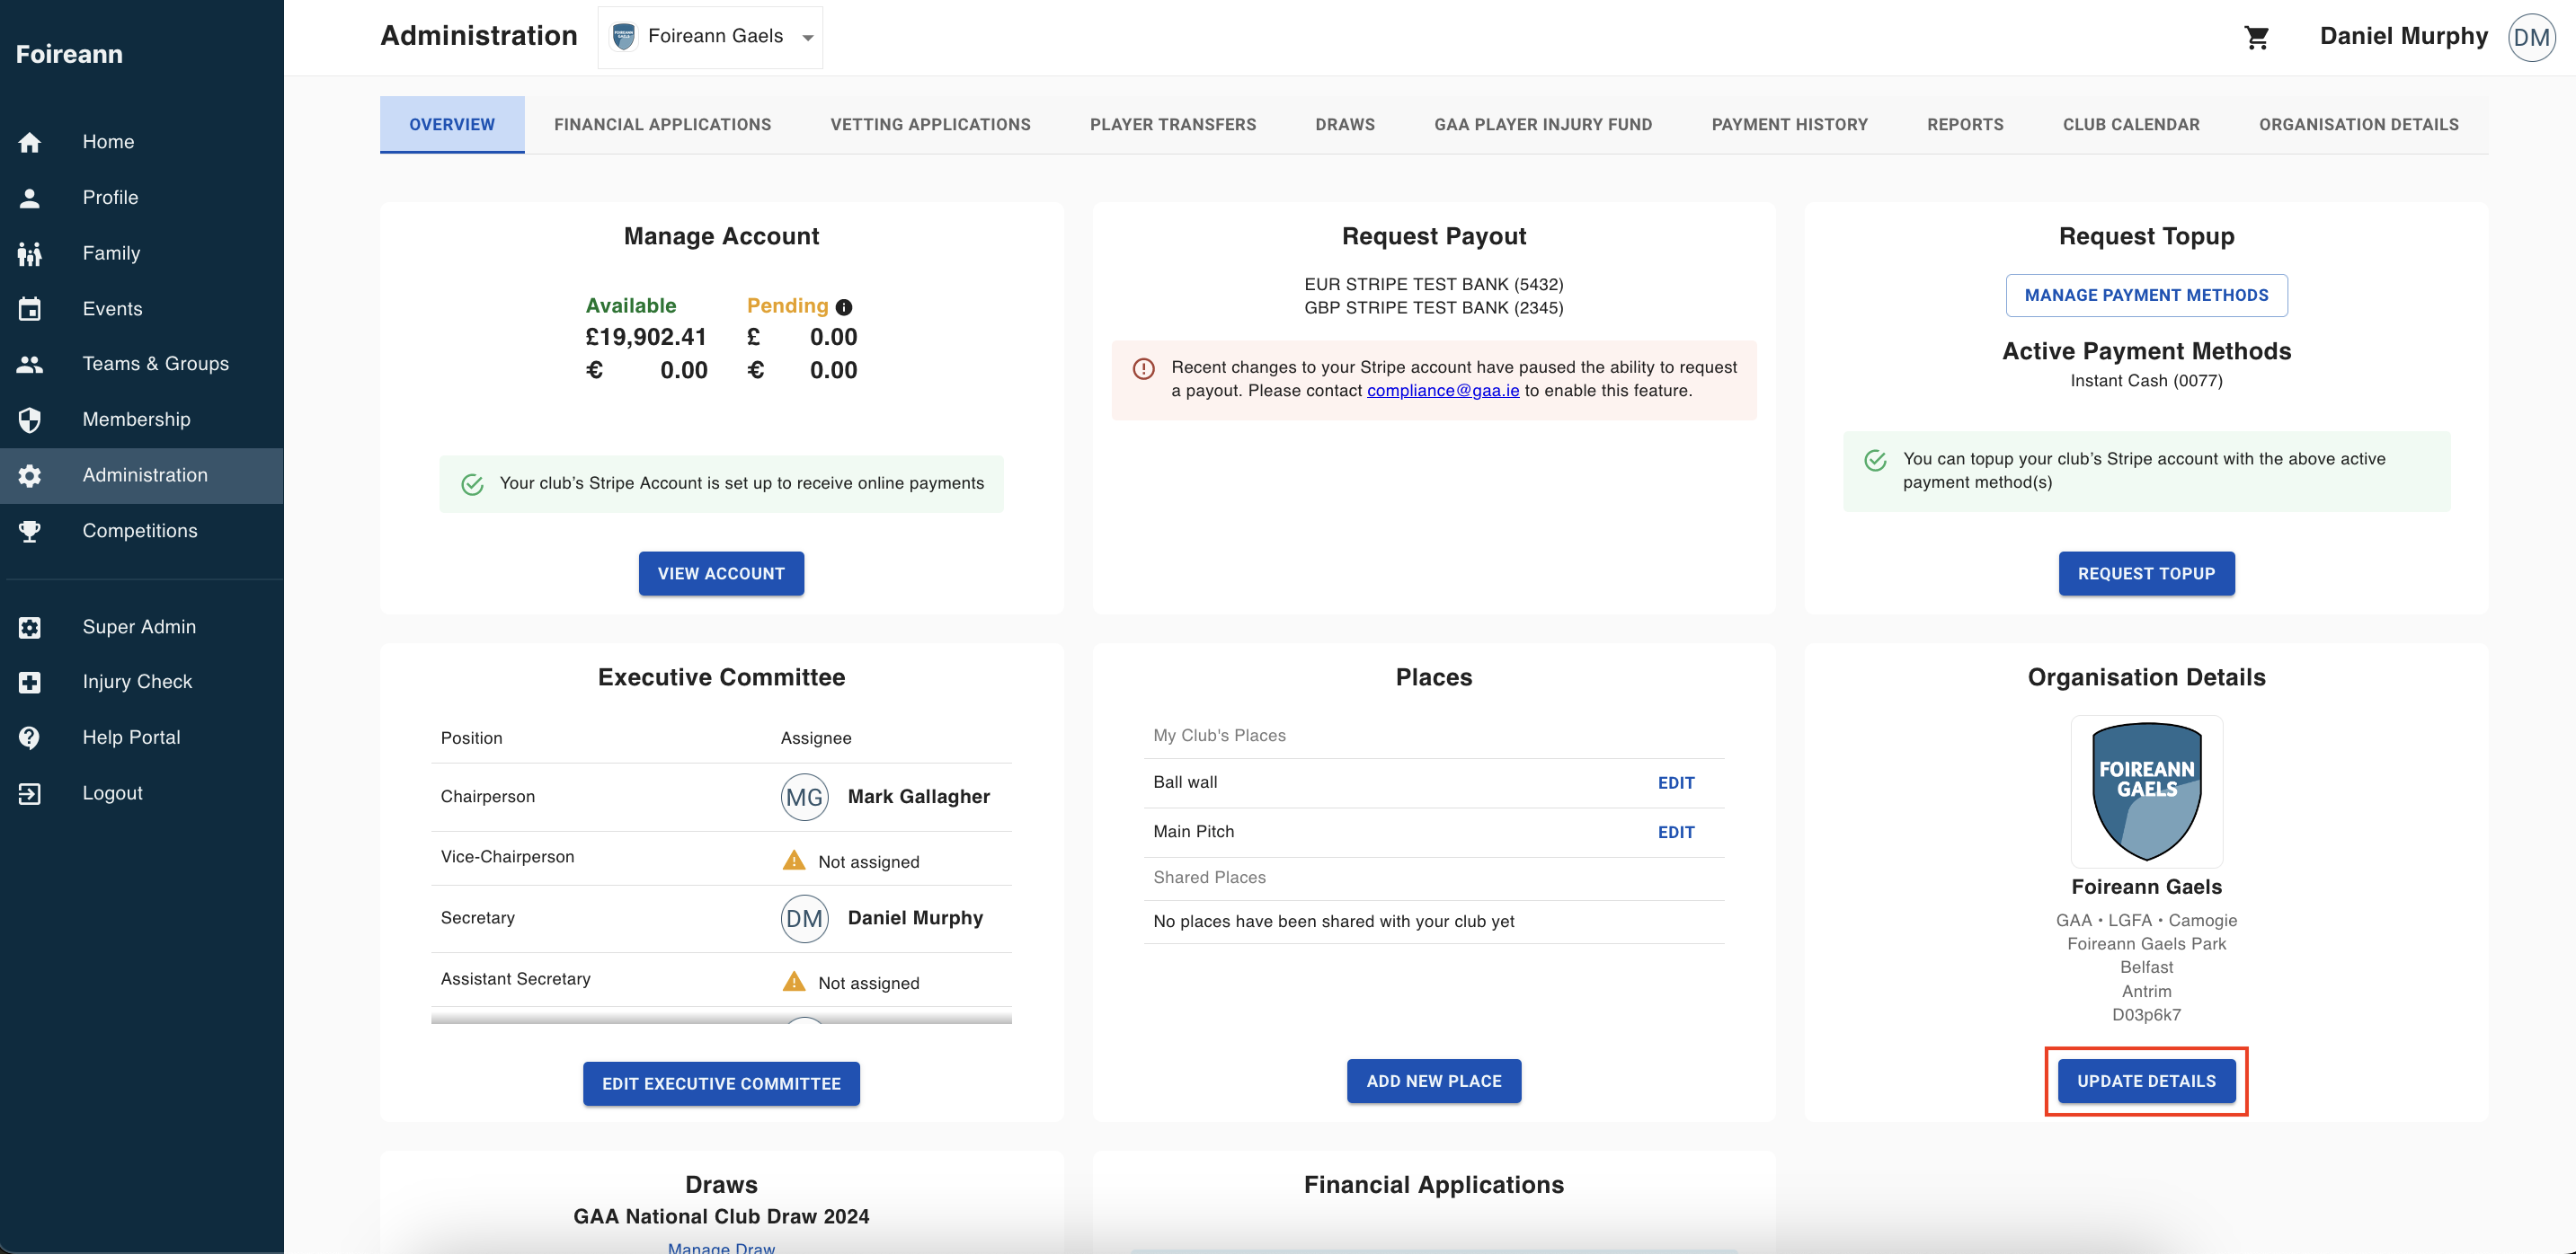Click the View Account button
Screen dimensions: 2576x1254
720,573
